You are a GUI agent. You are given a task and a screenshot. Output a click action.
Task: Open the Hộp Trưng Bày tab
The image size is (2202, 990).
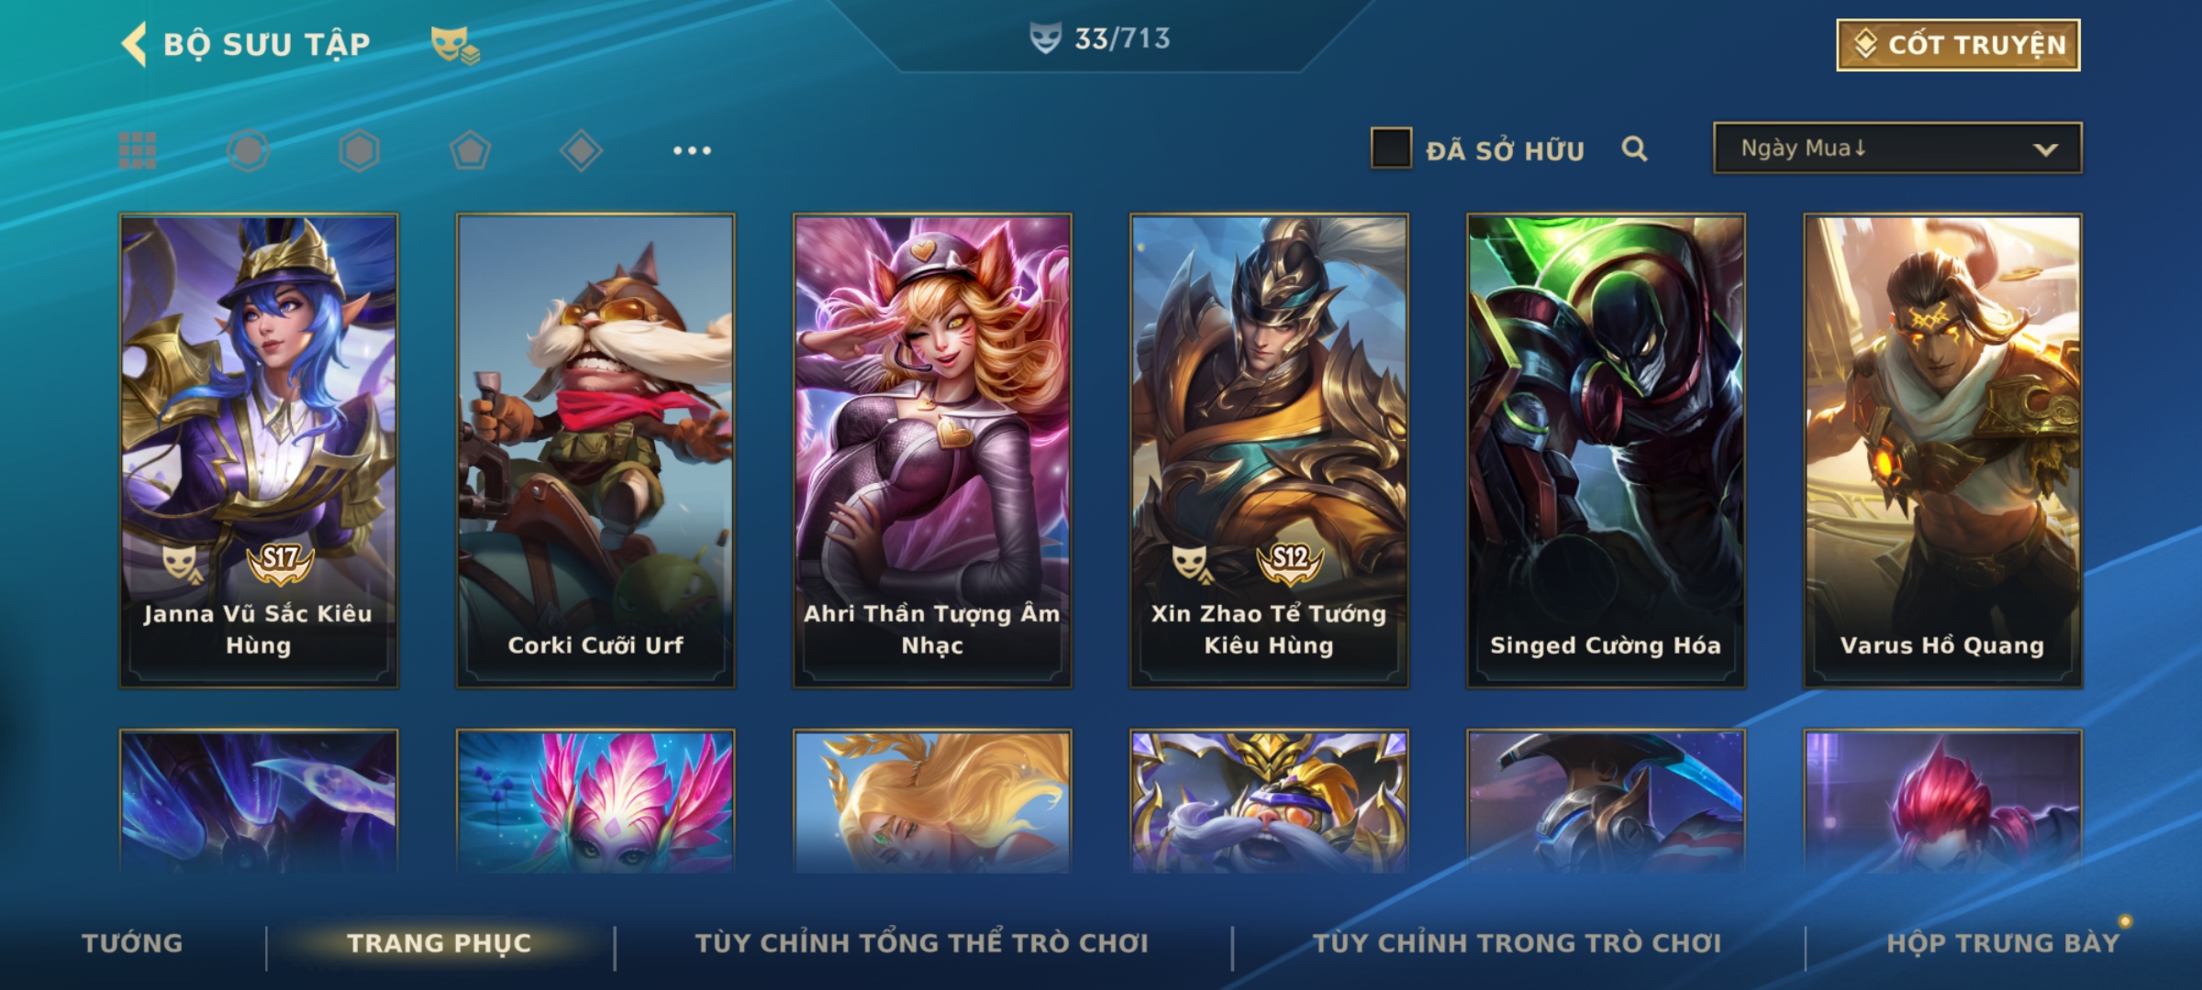[x=2003, y=943]
